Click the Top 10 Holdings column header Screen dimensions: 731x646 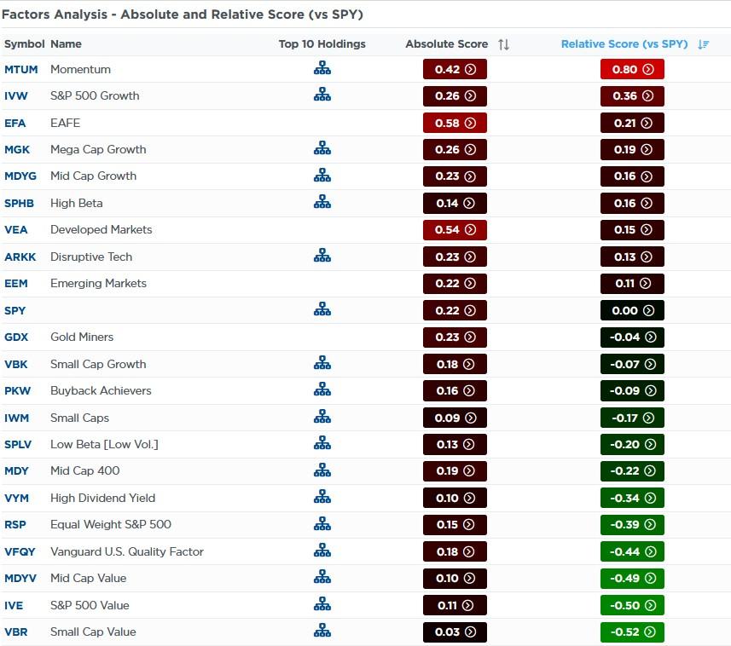322,44
